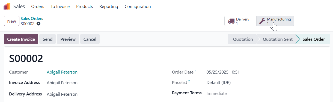
Task: Expand the Configuration menu
Action: click(138, 6)
